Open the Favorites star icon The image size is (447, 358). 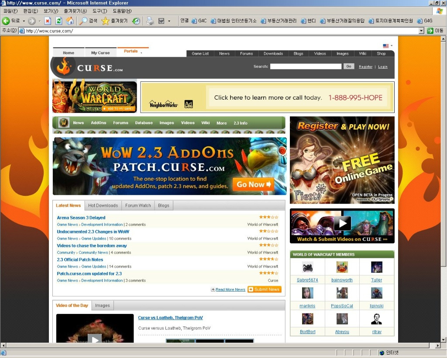(105, 21)
